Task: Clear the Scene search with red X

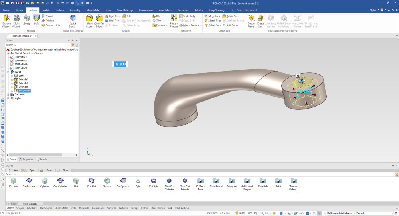Action: coord(73,45)
